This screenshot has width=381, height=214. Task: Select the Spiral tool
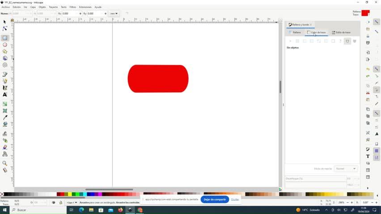click(x=5, y=65)
